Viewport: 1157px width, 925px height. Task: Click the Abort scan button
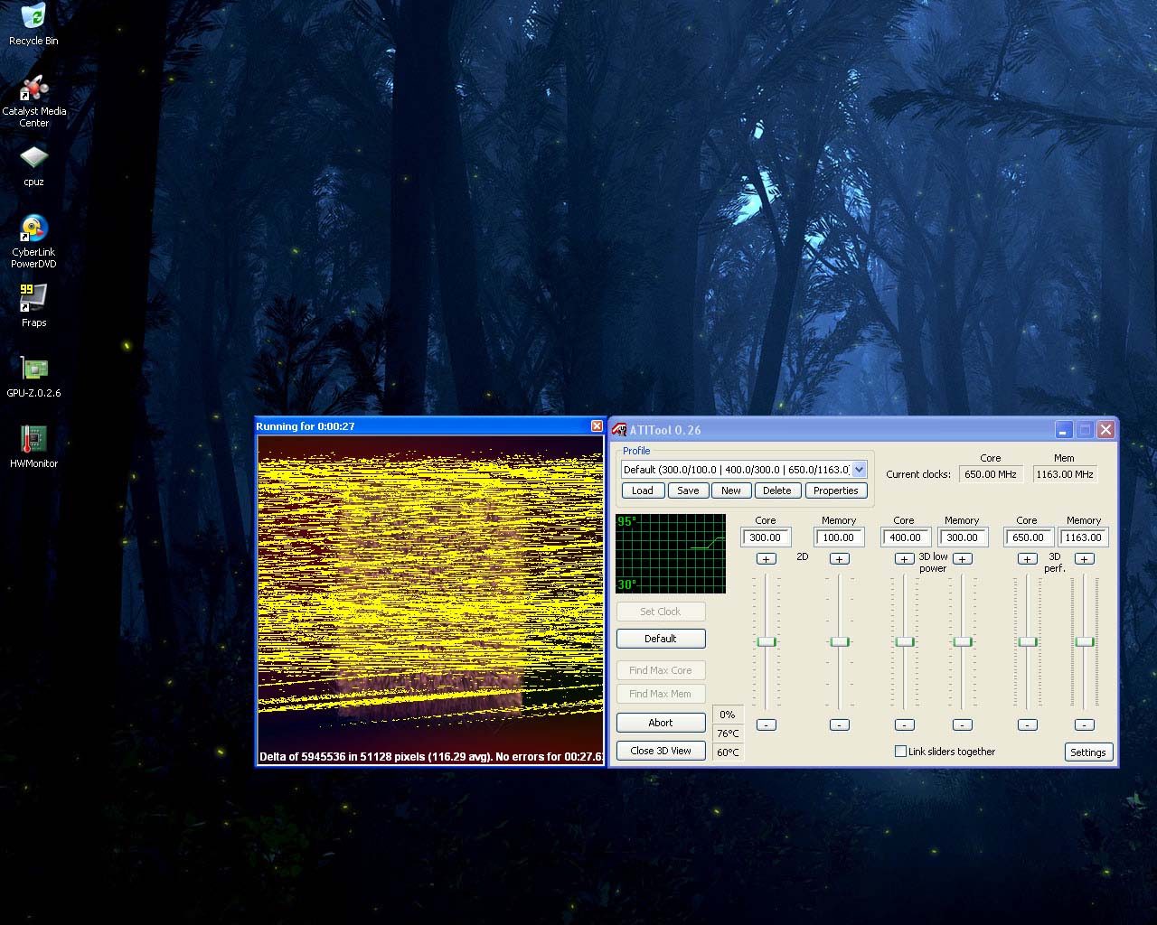(661, 723)
